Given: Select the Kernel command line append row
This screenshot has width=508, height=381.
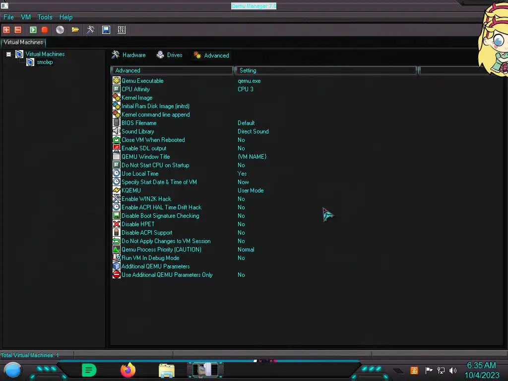Looking at the screenshot, I should [x=155, y=115].
